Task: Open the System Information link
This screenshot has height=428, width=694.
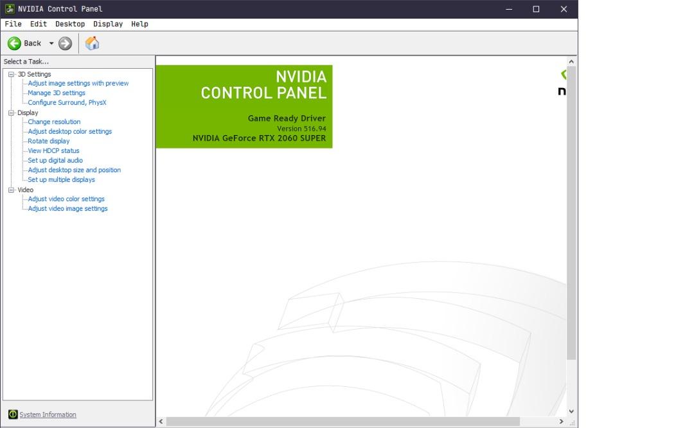Action: coord(48,415)
